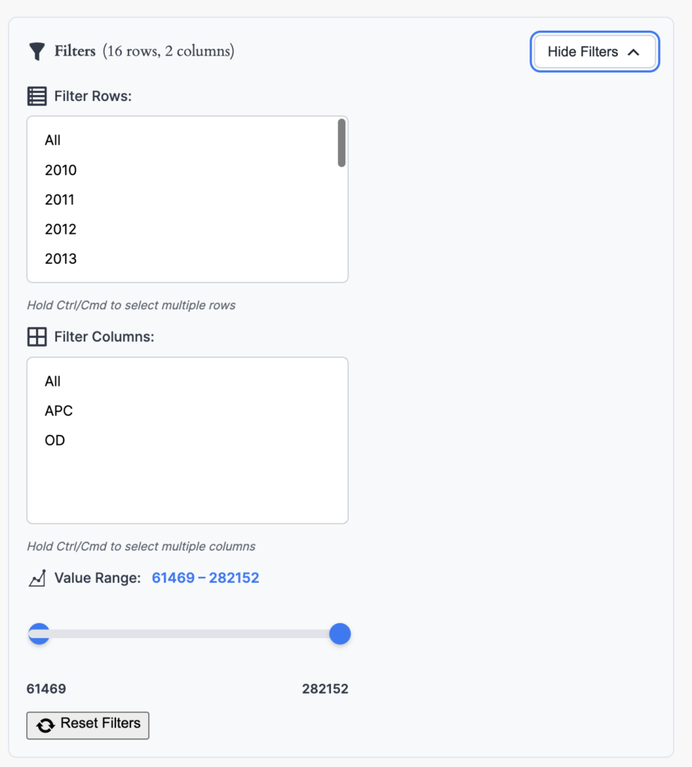Click the maximum value slider handle
692x767 pixels.
[x=340, y=634]
